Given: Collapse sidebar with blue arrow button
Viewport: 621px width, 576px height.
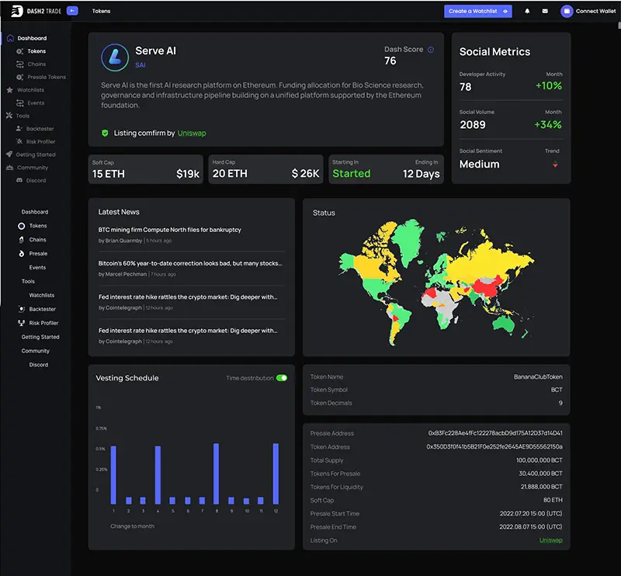Looking at the screenshot, I should (x=72, y=11).
